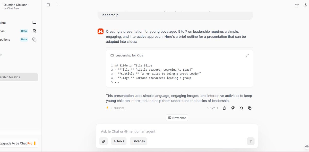Image resolution: width=309 pixels, height=152 pixels.
Task: Open the 4 Tools selector
Action: 119,141
